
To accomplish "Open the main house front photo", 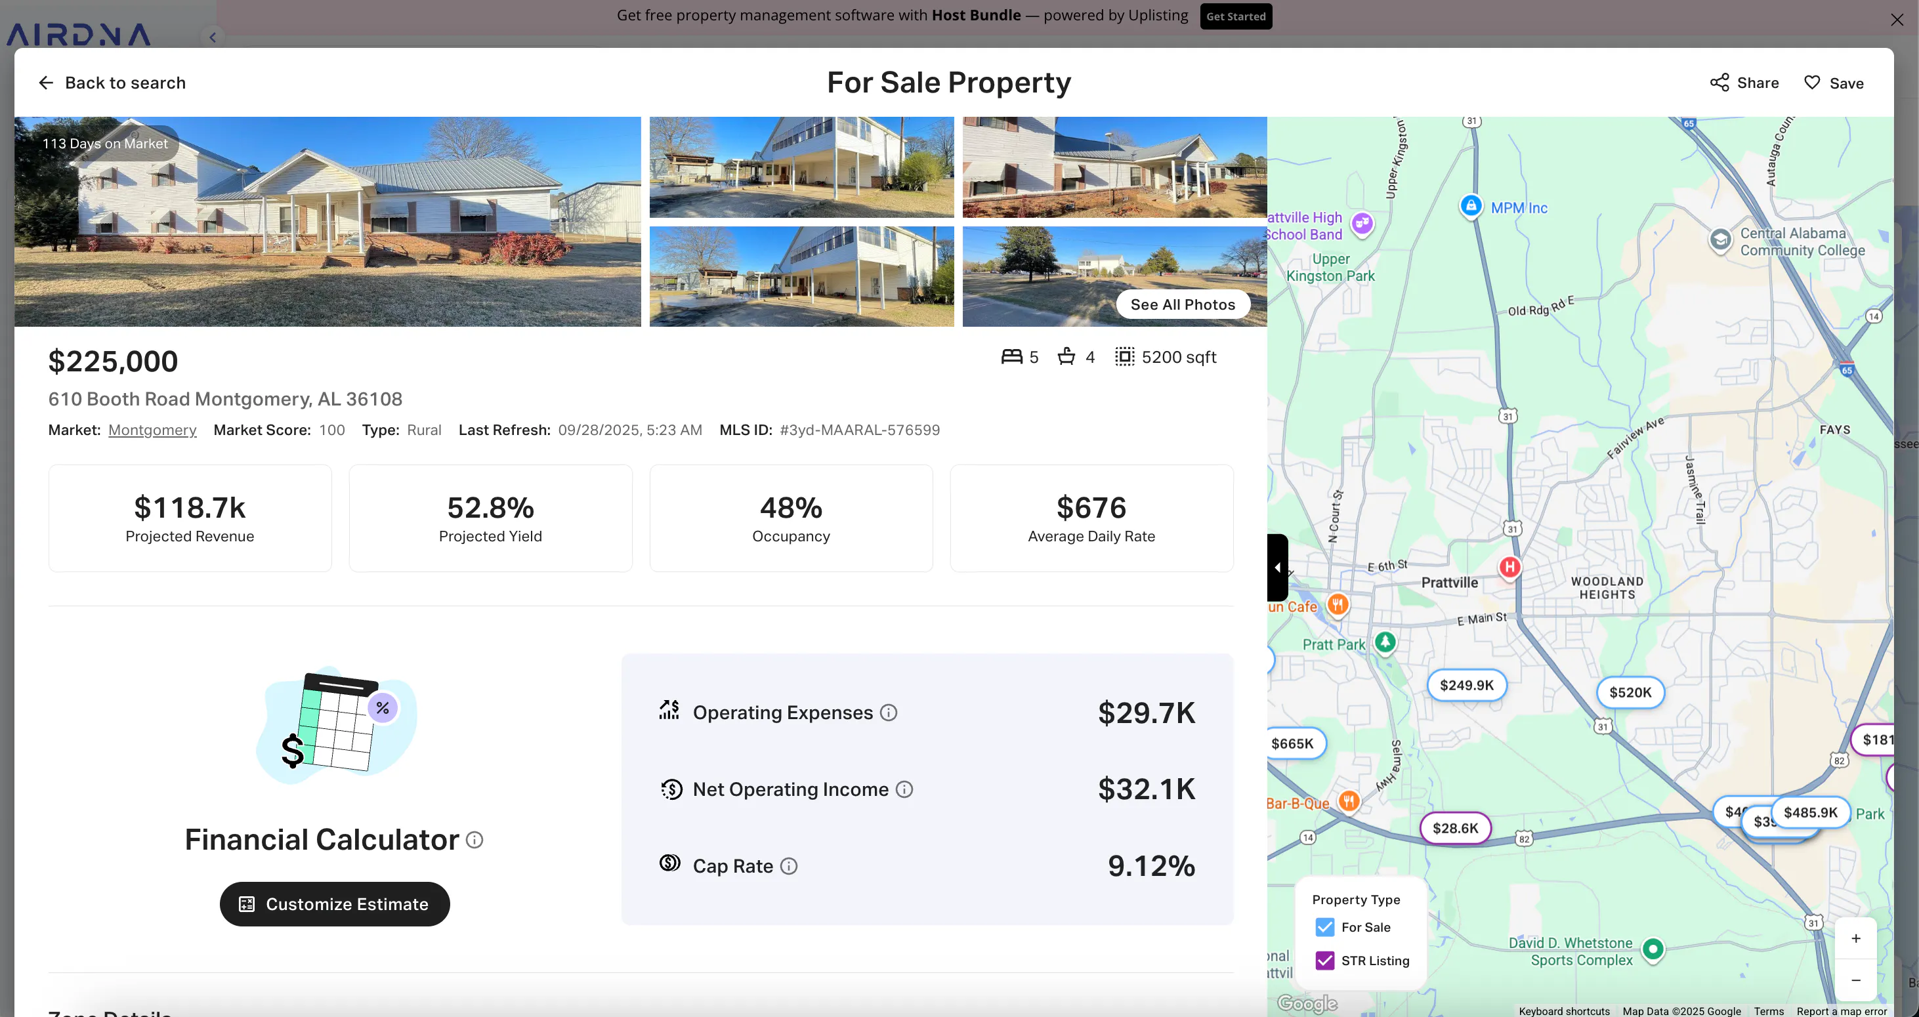I will click(x=327, y=222).
